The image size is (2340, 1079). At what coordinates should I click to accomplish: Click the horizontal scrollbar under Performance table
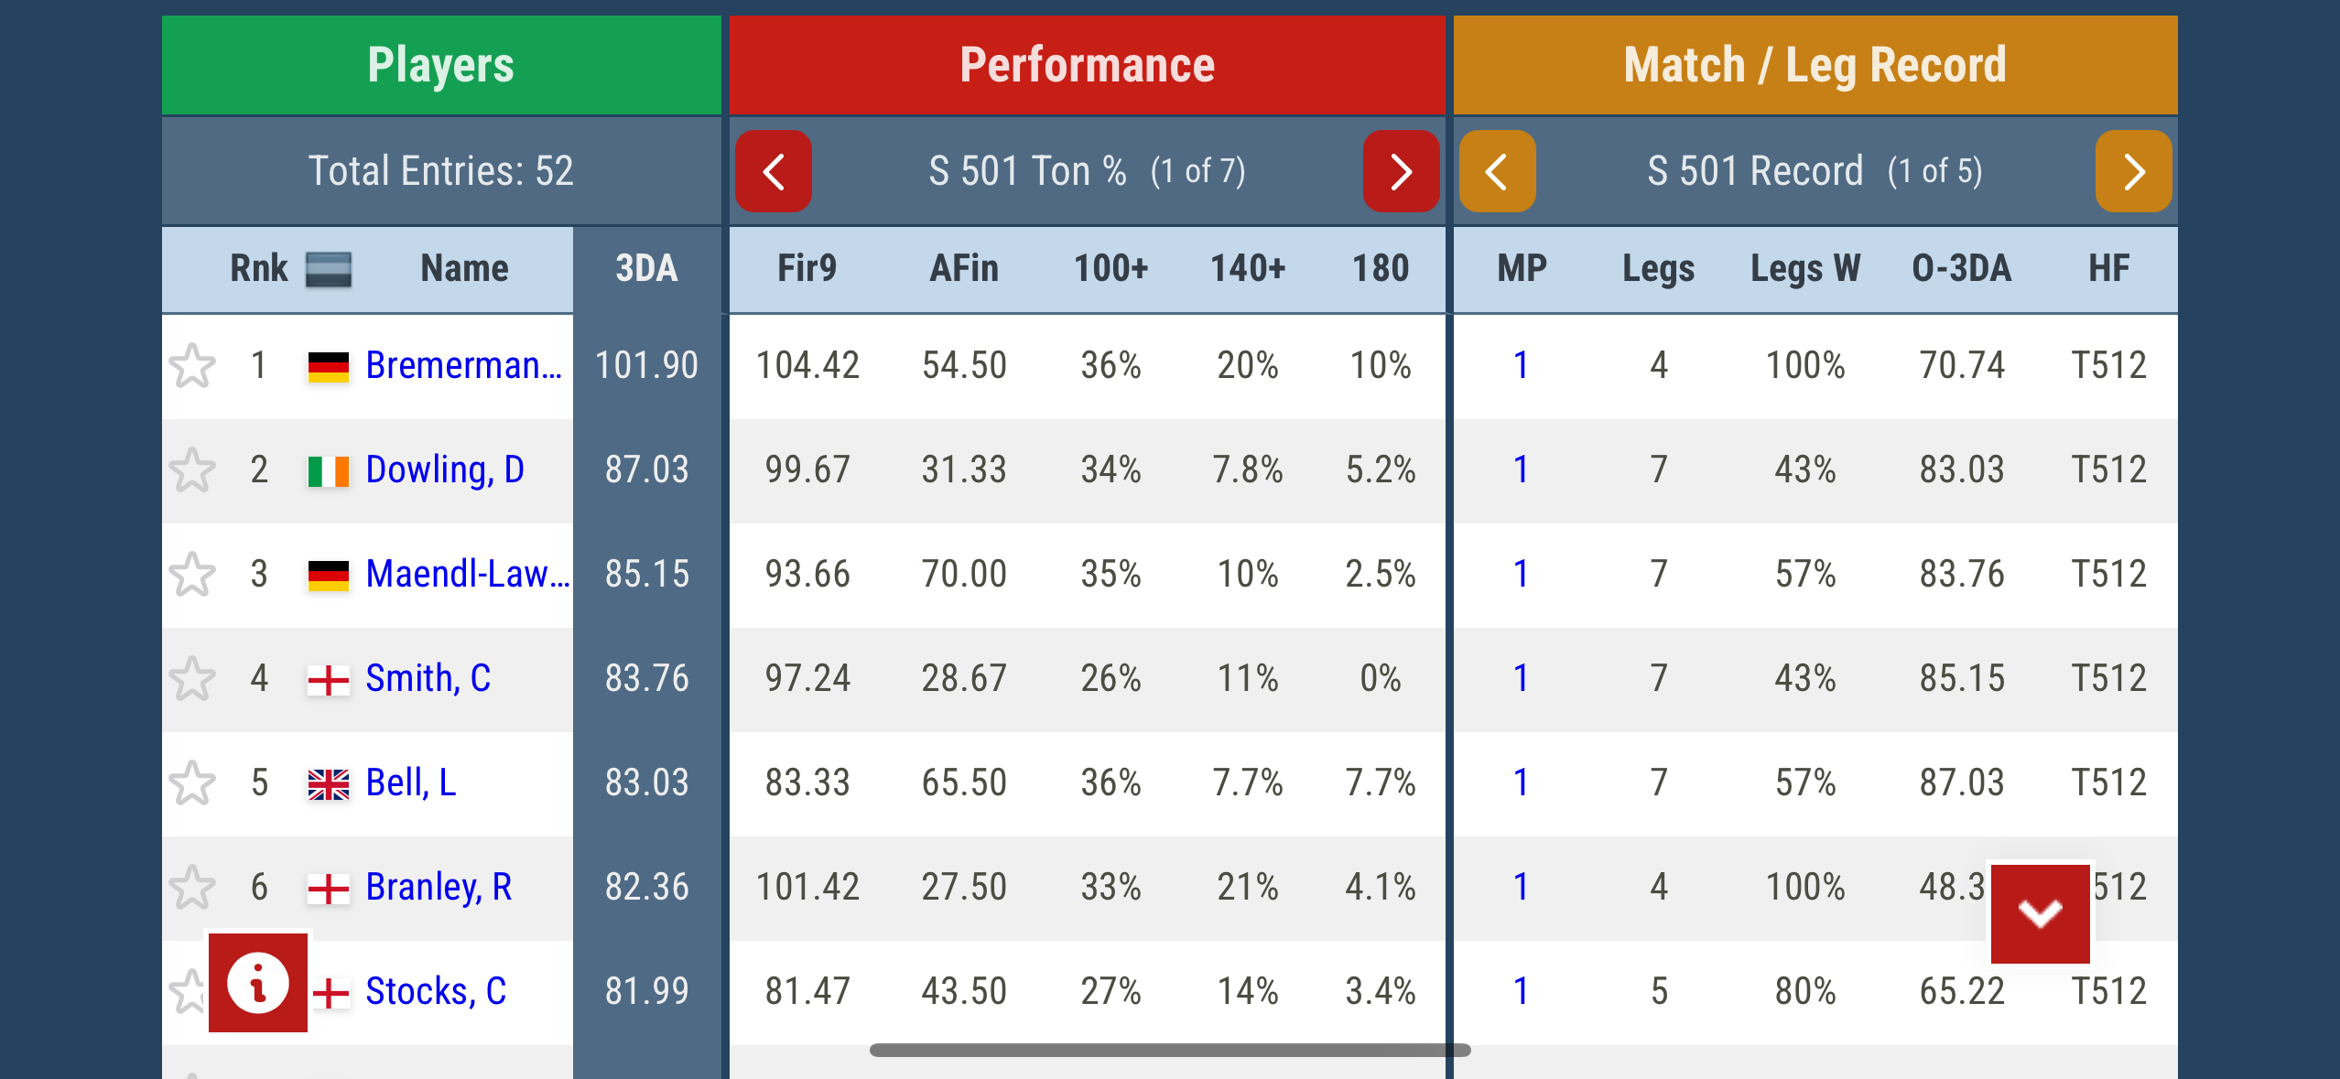1170,1051
